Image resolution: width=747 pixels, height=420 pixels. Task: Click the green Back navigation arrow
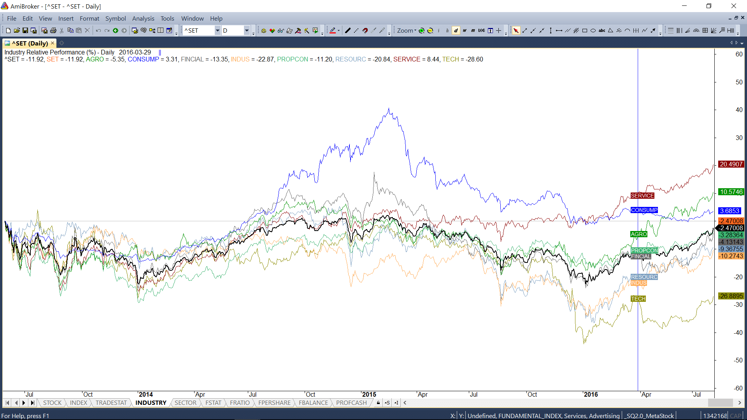(116, 30)
